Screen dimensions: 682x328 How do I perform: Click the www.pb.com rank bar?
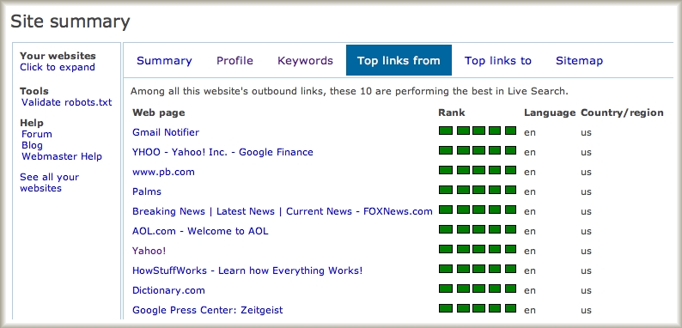point(477,170)
